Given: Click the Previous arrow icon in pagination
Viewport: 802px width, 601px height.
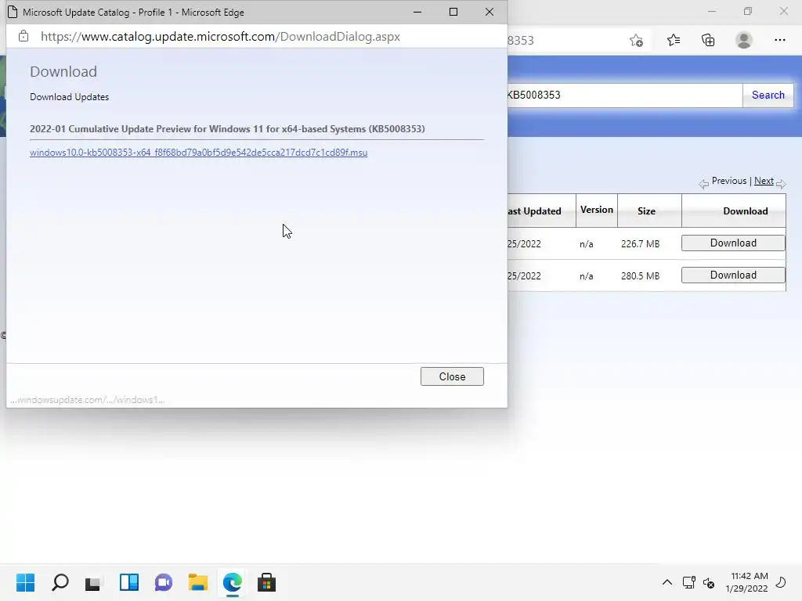Looking at the screenshot, I should (704, 183).
